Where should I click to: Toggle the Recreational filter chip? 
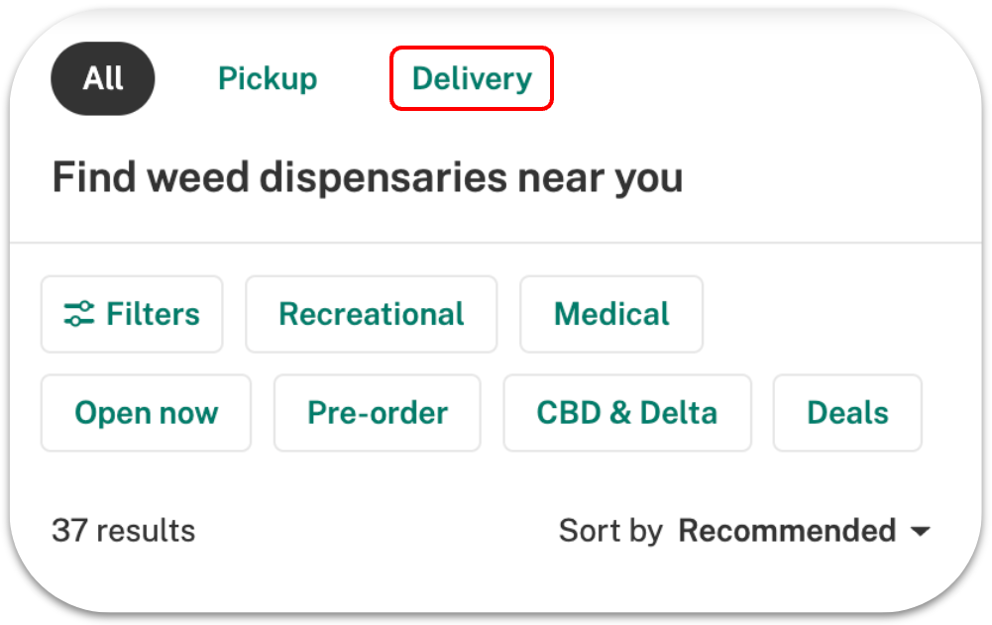click(372, 314)
